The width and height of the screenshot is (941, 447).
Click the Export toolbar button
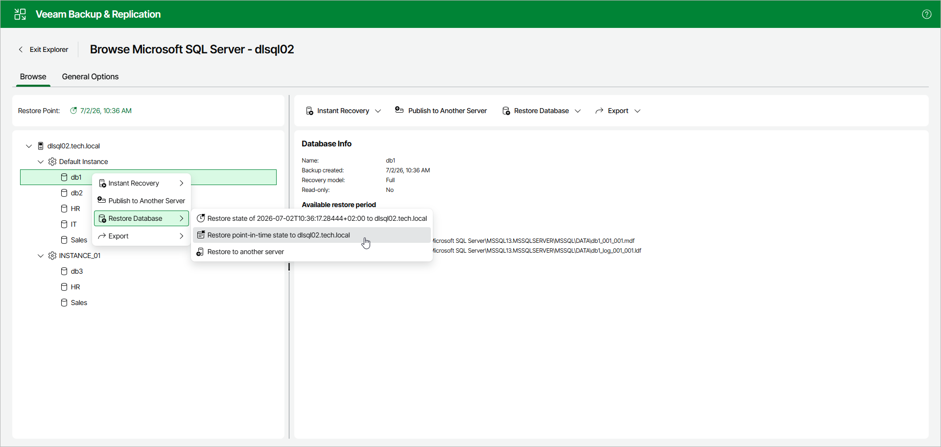(618, 111)
